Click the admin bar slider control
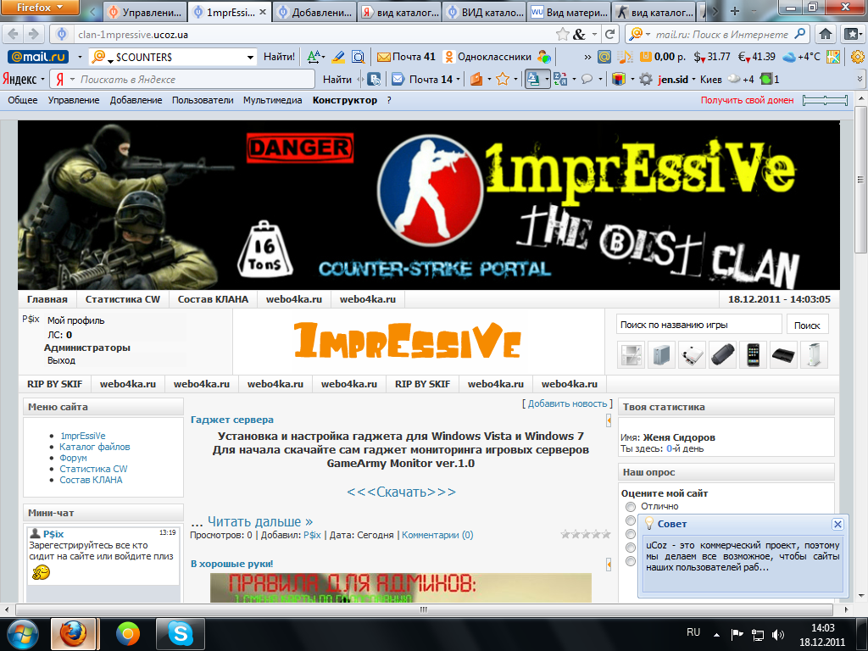Screen dimensions: 868x651 pyautogui.click(x=825, y=100)
